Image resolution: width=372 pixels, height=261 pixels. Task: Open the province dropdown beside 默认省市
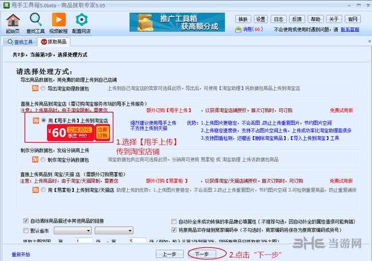[73, 231]
